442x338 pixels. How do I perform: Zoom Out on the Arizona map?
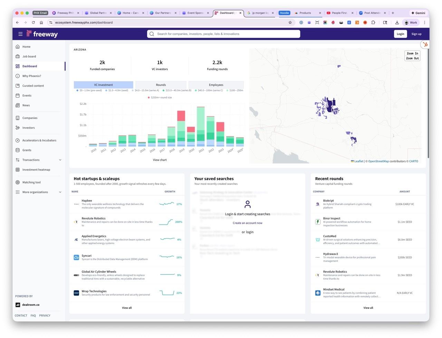click(412, 58)
